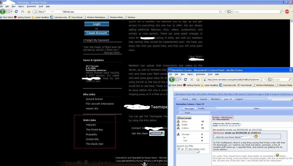This screenshot has width=293, height=166.
Task: Click the Search my PMs text field
Action: point(186,152)
